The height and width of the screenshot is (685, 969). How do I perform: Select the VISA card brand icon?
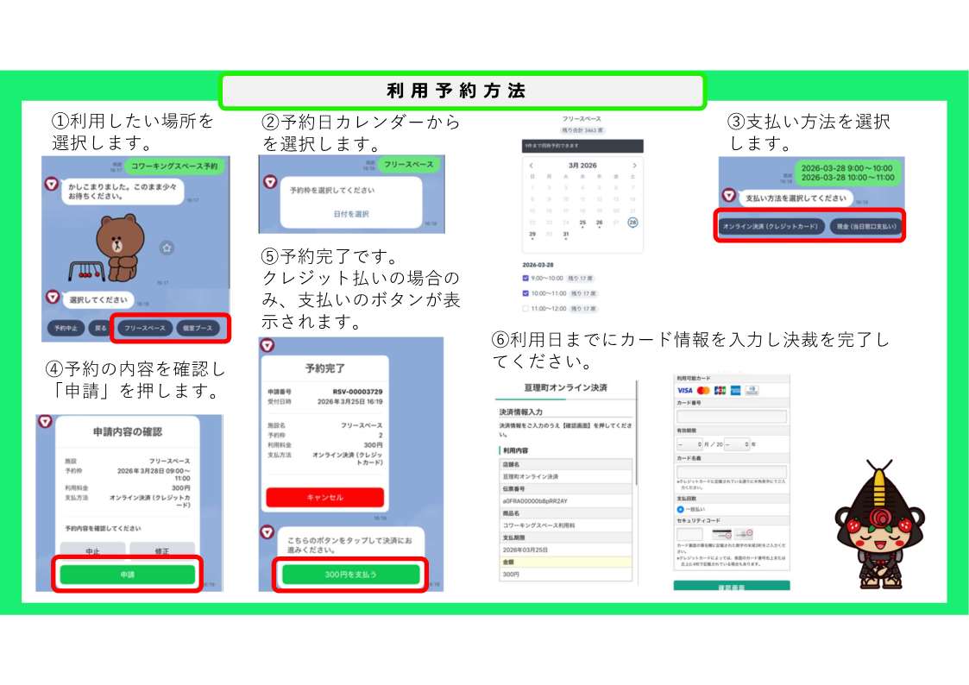(x=684, y=391)
